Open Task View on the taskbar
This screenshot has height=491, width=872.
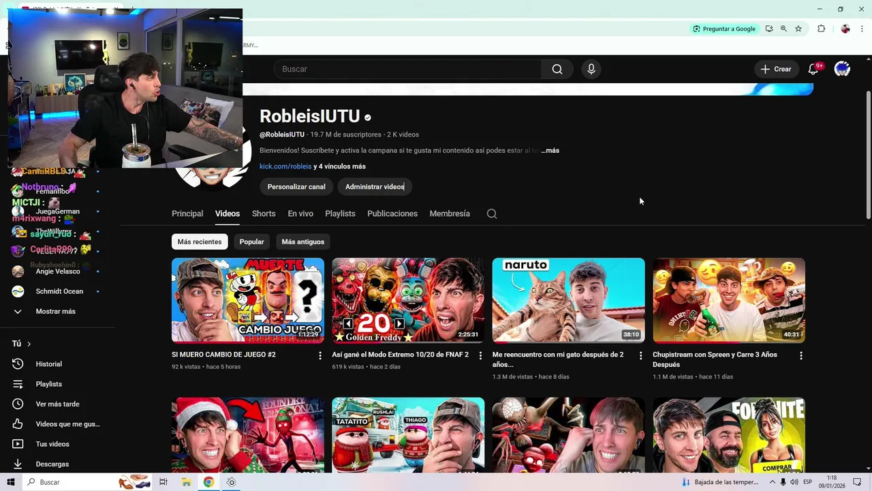click(x=163, y=482)
